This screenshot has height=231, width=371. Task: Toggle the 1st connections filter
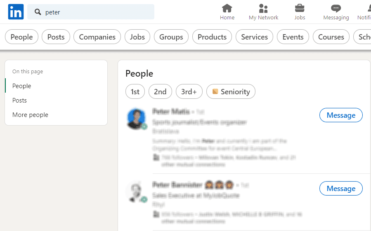135,91
